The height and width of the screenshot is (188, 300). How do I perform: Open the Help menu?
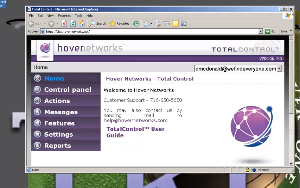[x=89, y=16]
